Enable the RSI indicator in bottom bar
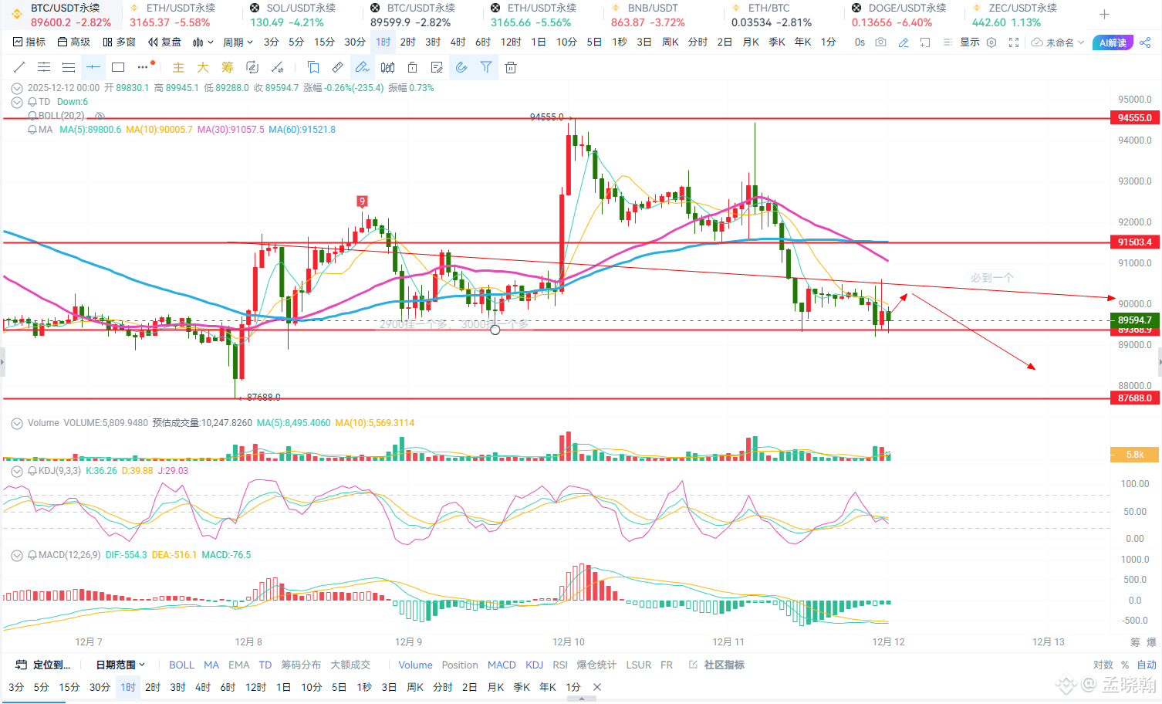Screen dimensions: 1162x704 [x=560, y=665]
